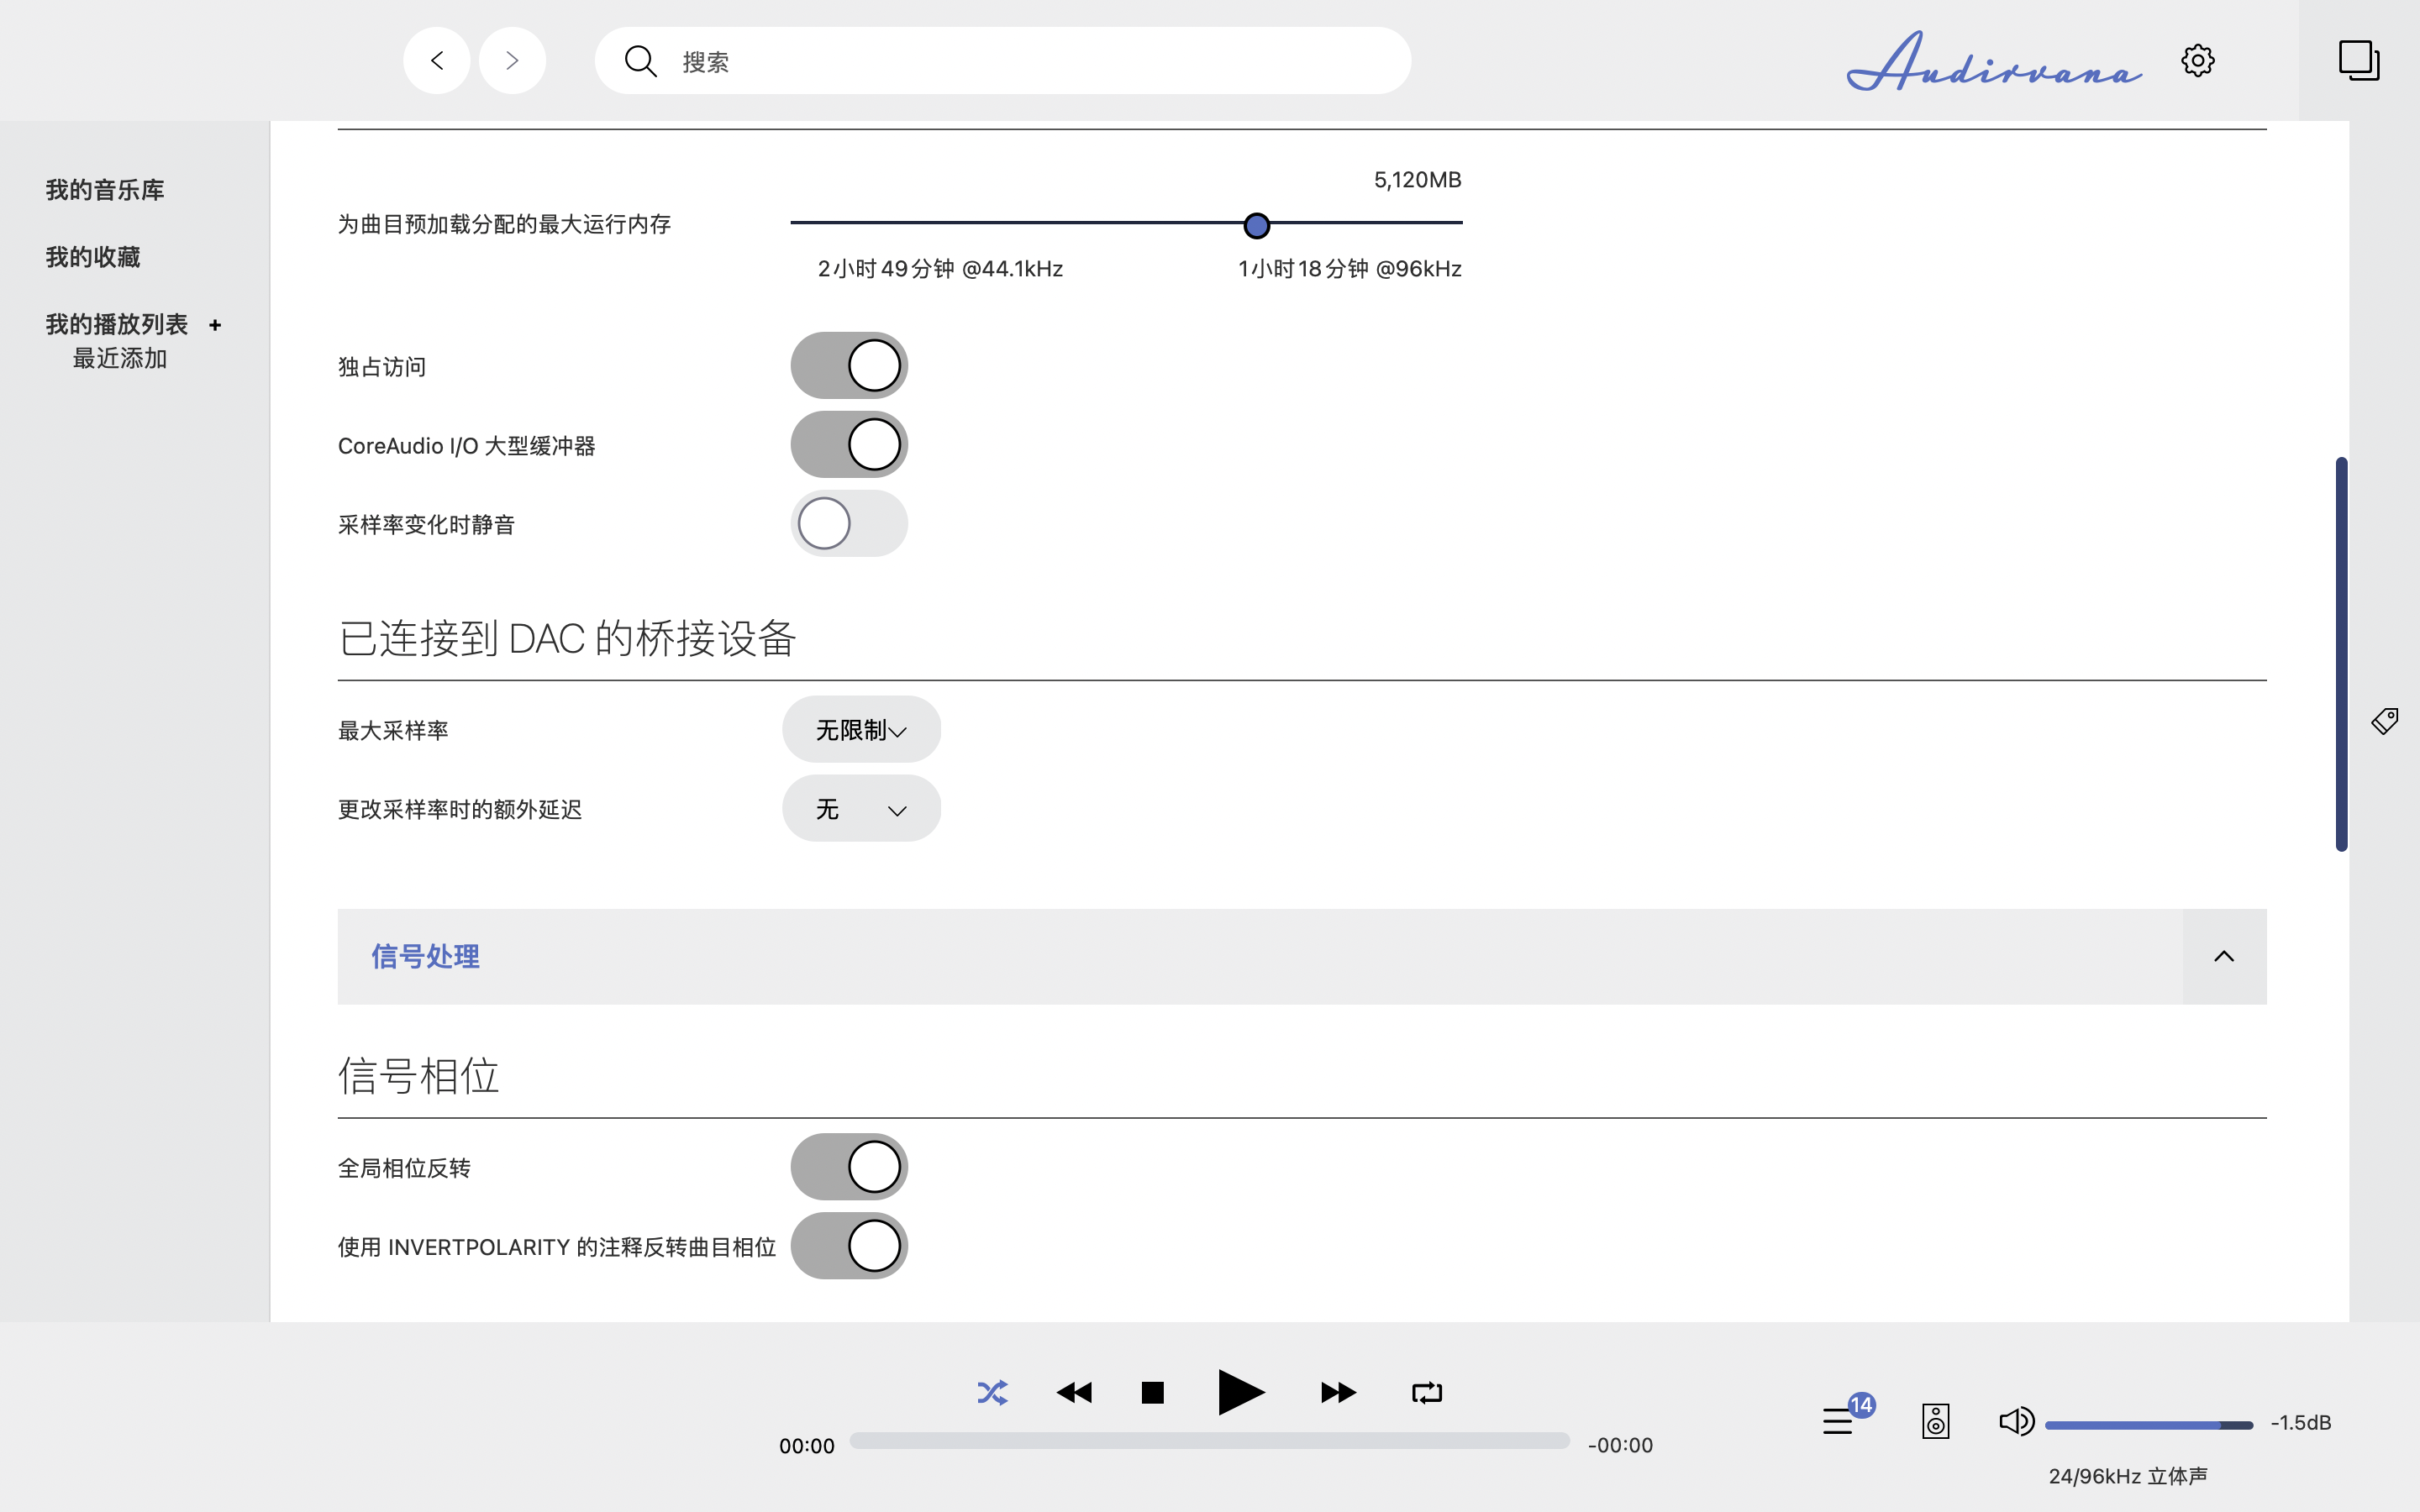Open the 最大采样率 dropdown
2420x1512 pixels.
pyautogui.click(x=860, y=729)
